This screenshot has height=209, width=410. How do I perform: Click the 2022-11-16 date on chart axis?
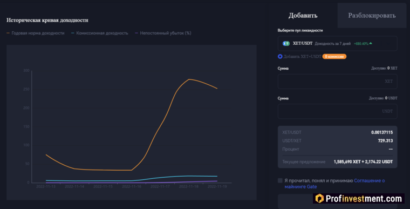click(x=132, y=186)
